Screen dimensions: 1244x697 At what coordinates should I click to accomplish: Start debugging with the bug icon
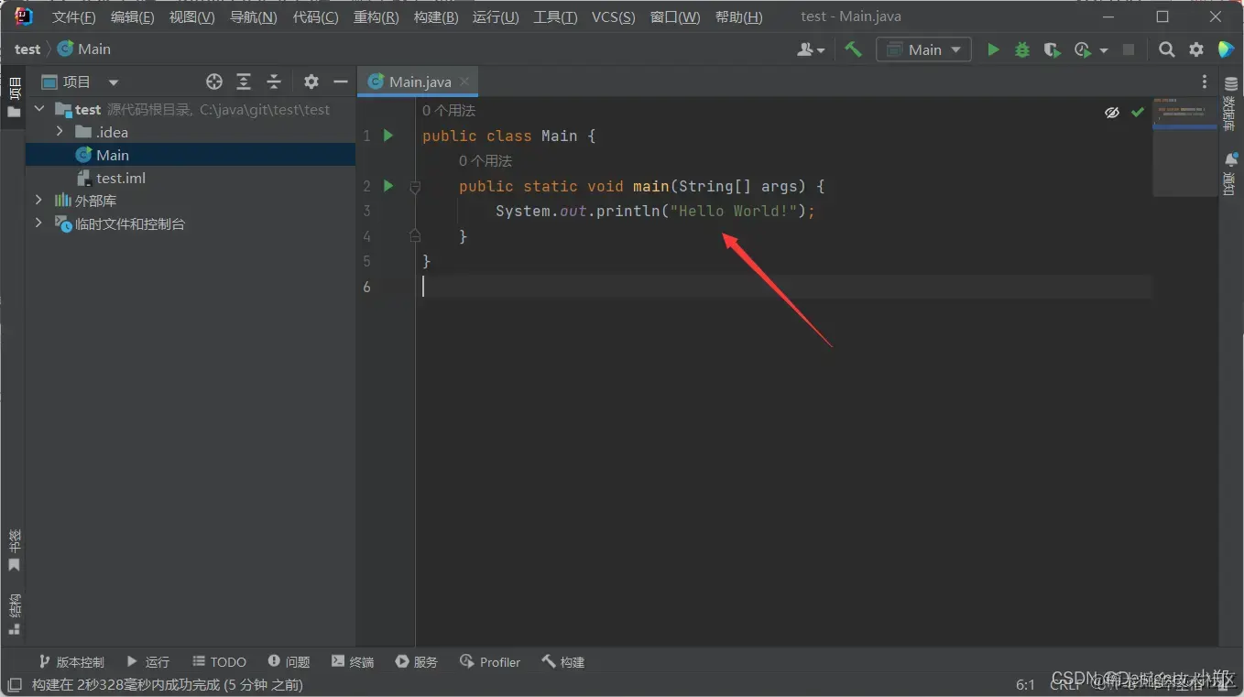(x=1022, y=49)
